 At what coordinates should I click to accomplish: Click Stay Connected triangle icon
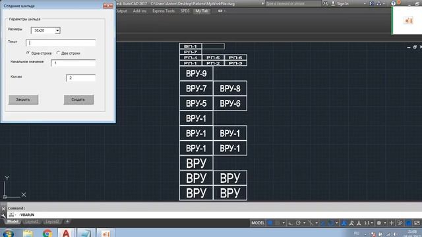379,3
